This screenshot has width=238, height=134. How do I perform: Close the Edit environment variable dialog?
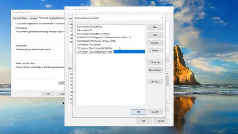click(162, 18)
